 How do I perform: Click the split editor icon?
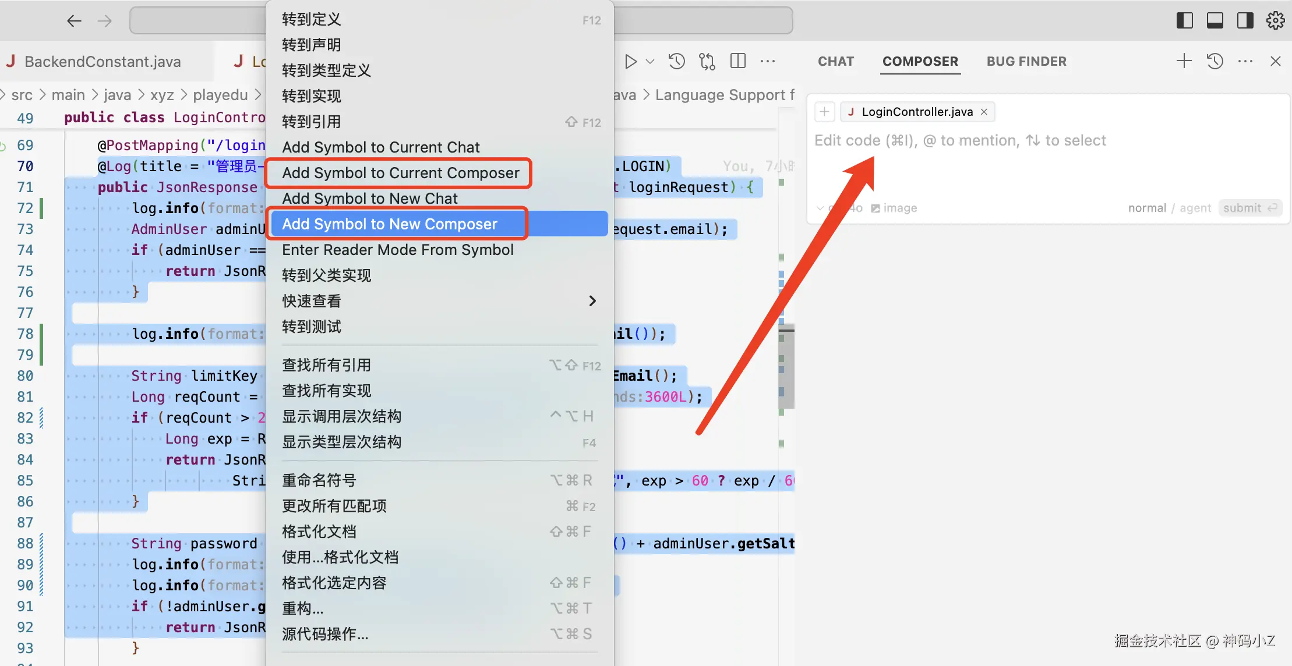(737, 61)
